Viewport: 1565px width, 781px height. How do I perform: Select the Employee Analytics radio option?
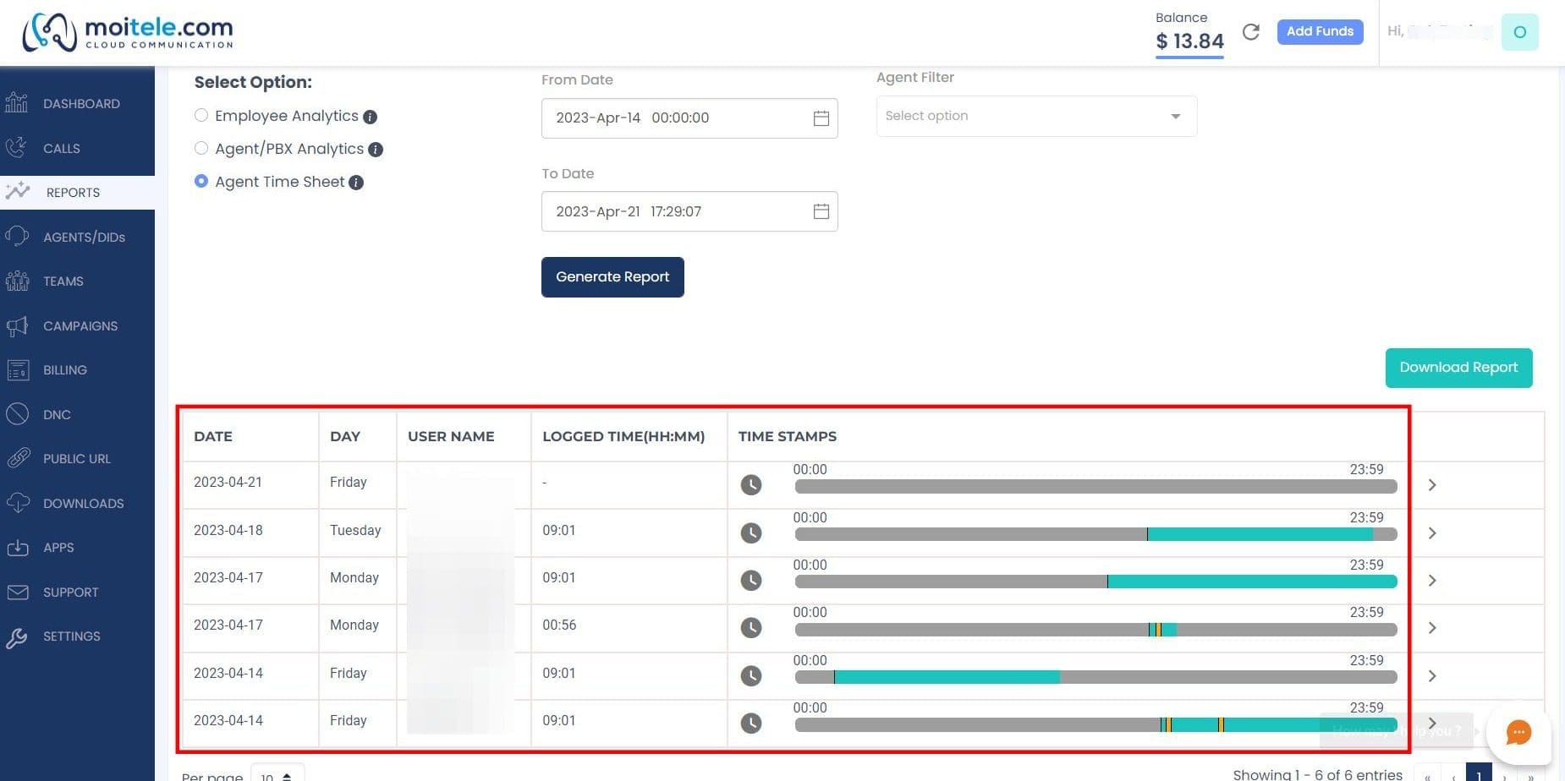coord(201,115)
